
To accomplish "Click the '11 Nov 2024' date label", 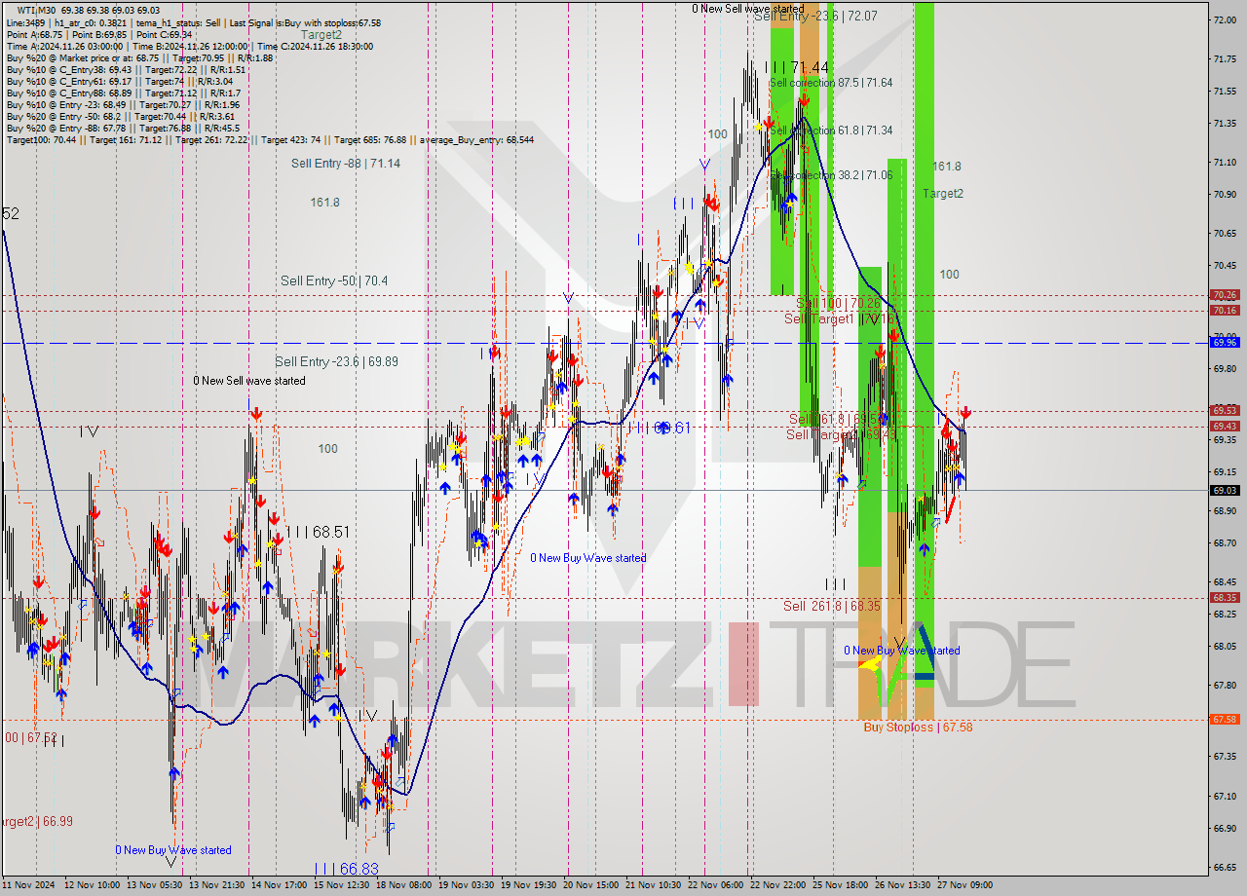I will [29, 885].
